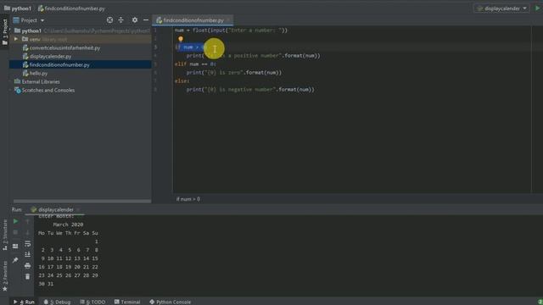The height and width of the screenshot is (305, 543).
Task: Click External Libraries node
Action: pos(41,81)
